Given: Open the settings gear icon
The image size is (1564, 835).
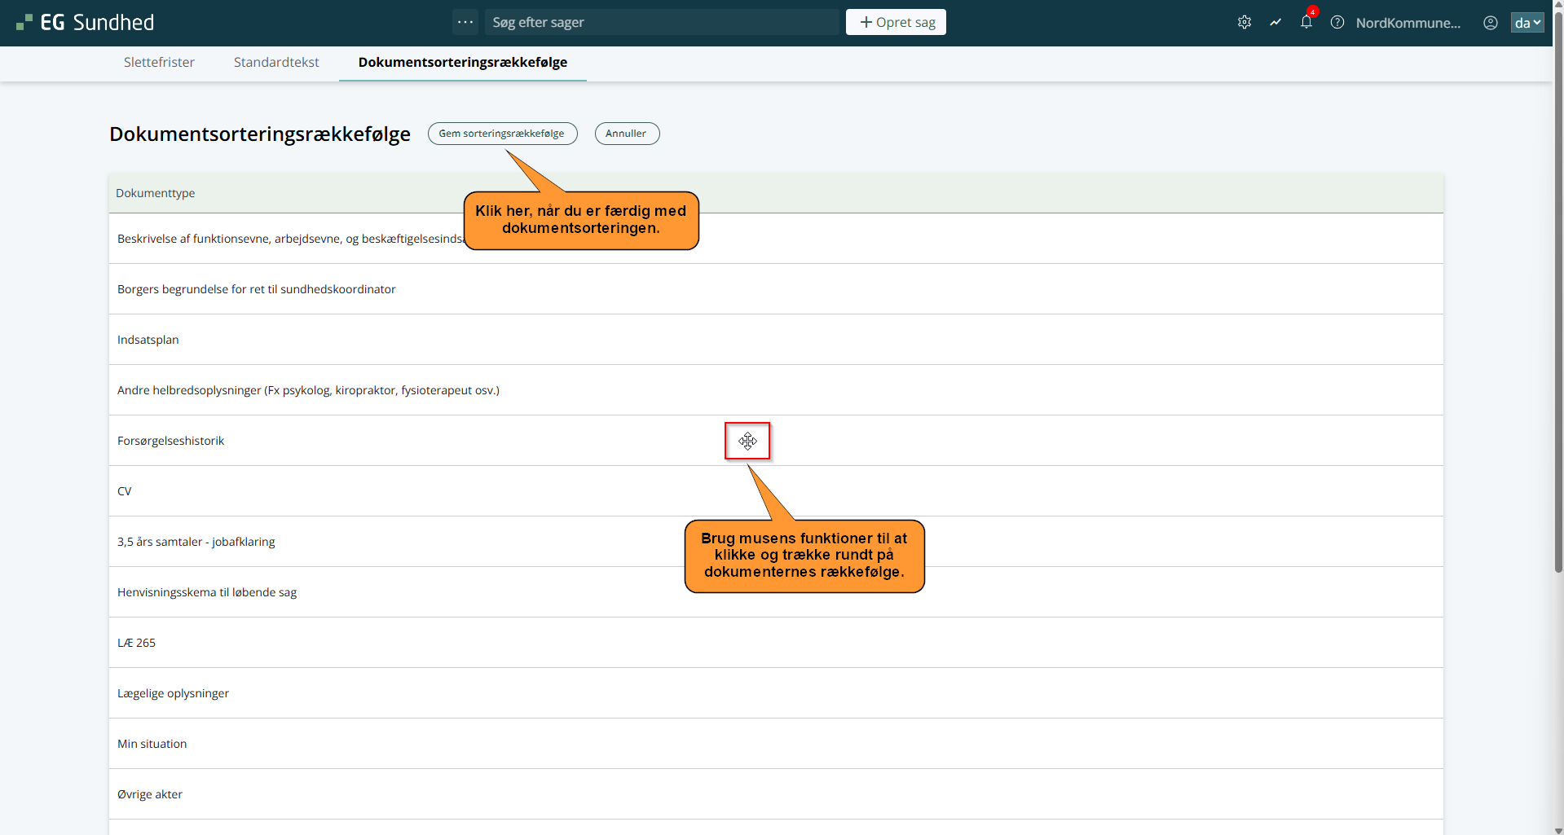Looking at the screenshot, I should click(1244, 23).
